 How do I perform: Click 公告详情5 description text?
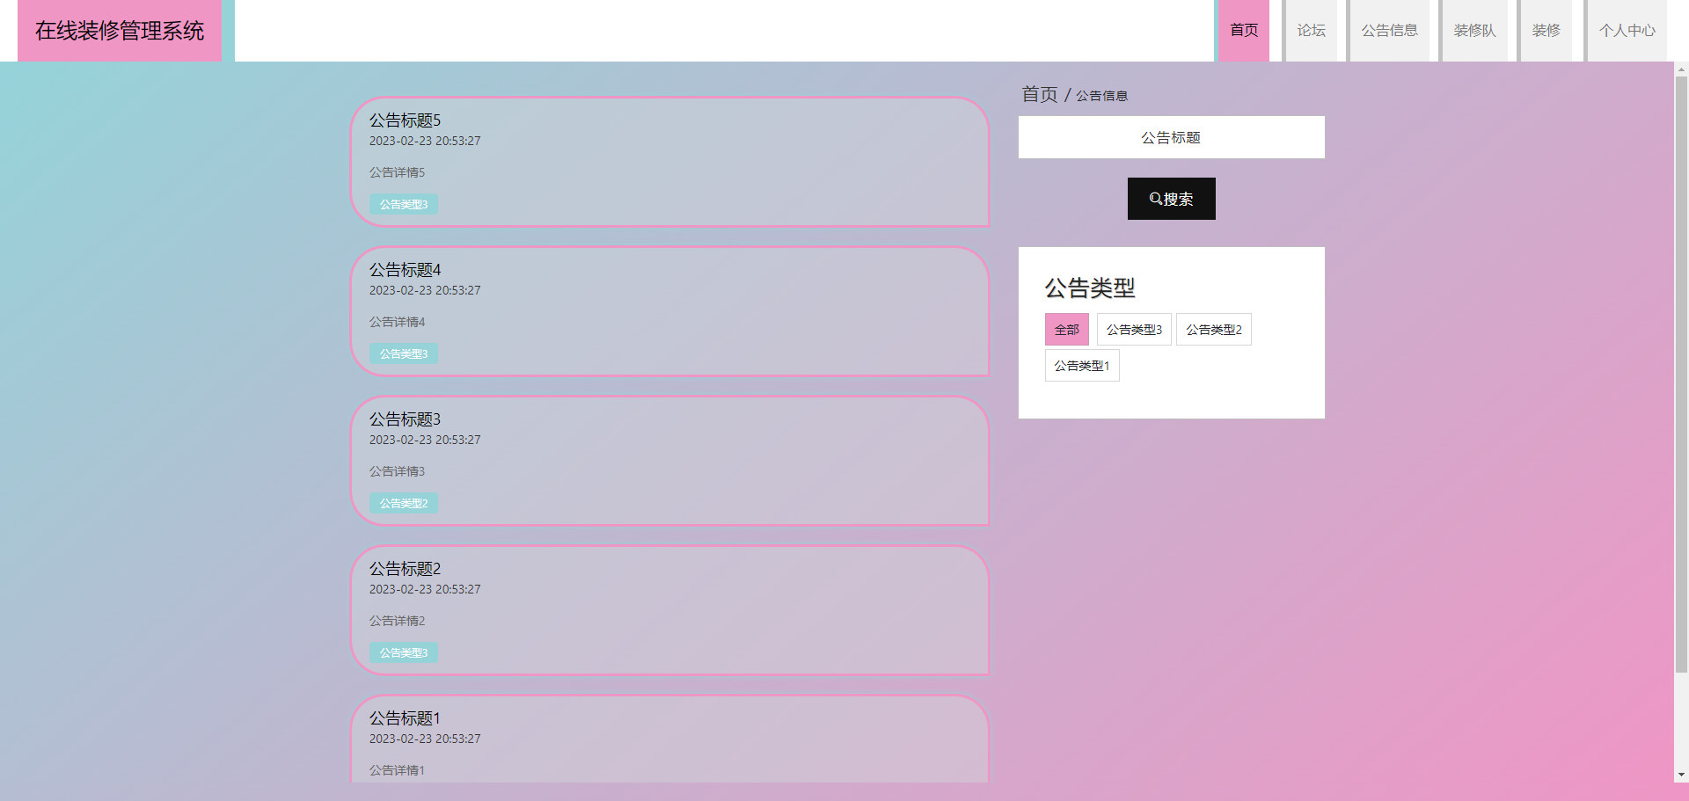point(397,172)
